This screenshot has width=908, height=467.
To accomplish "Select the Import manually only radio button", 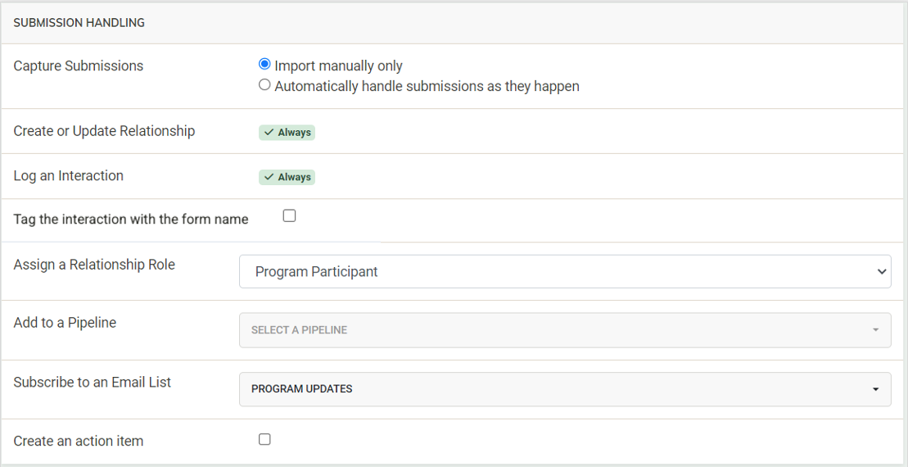I will (264, 65).
